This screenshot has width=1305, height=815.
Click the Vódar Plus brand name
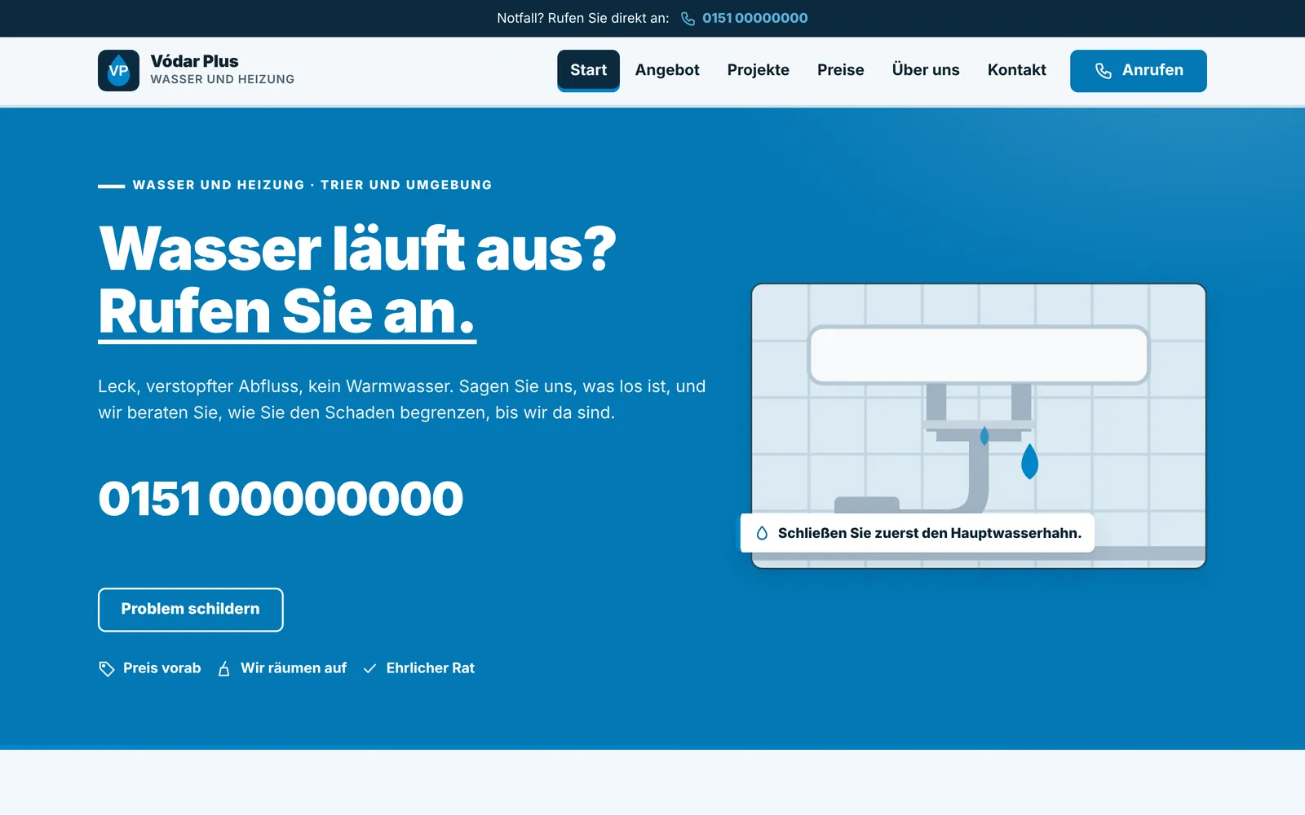(x=194, y=61)
